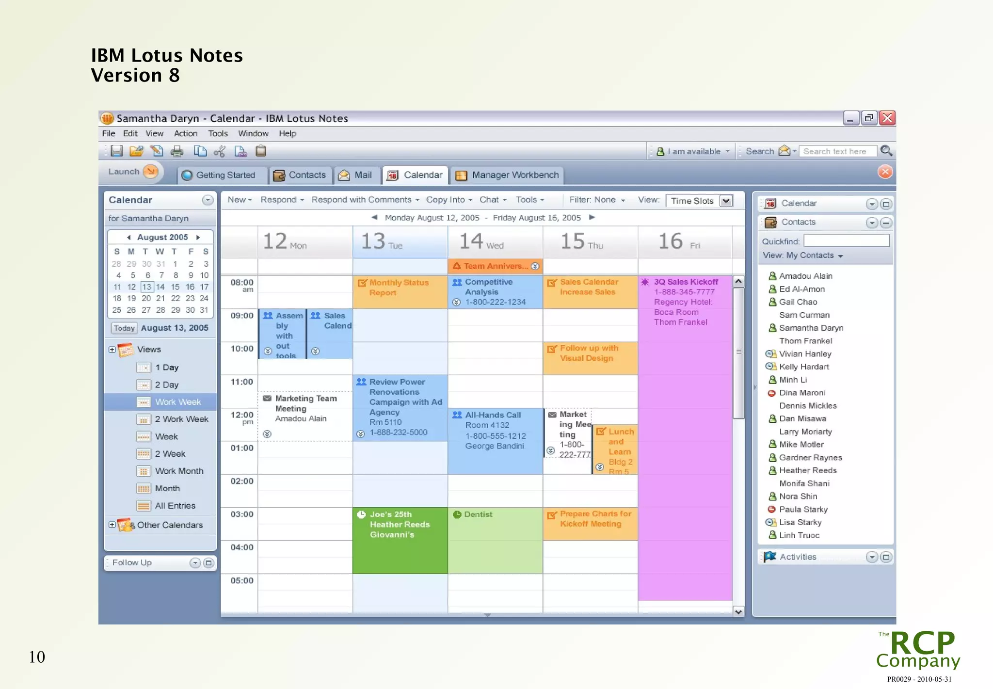The image size is (993, 689).
Task: Select the Month view
Action: 158,489
